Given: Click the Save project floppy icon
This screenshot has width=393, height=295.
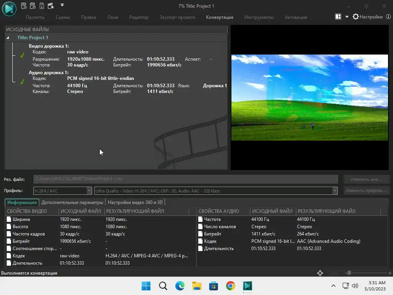Looking at the screenshot, I should 42,6.
